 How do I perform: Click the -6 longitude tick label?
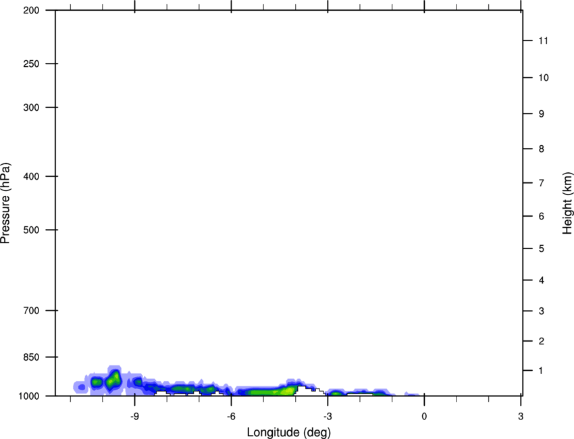pos(231,416)
